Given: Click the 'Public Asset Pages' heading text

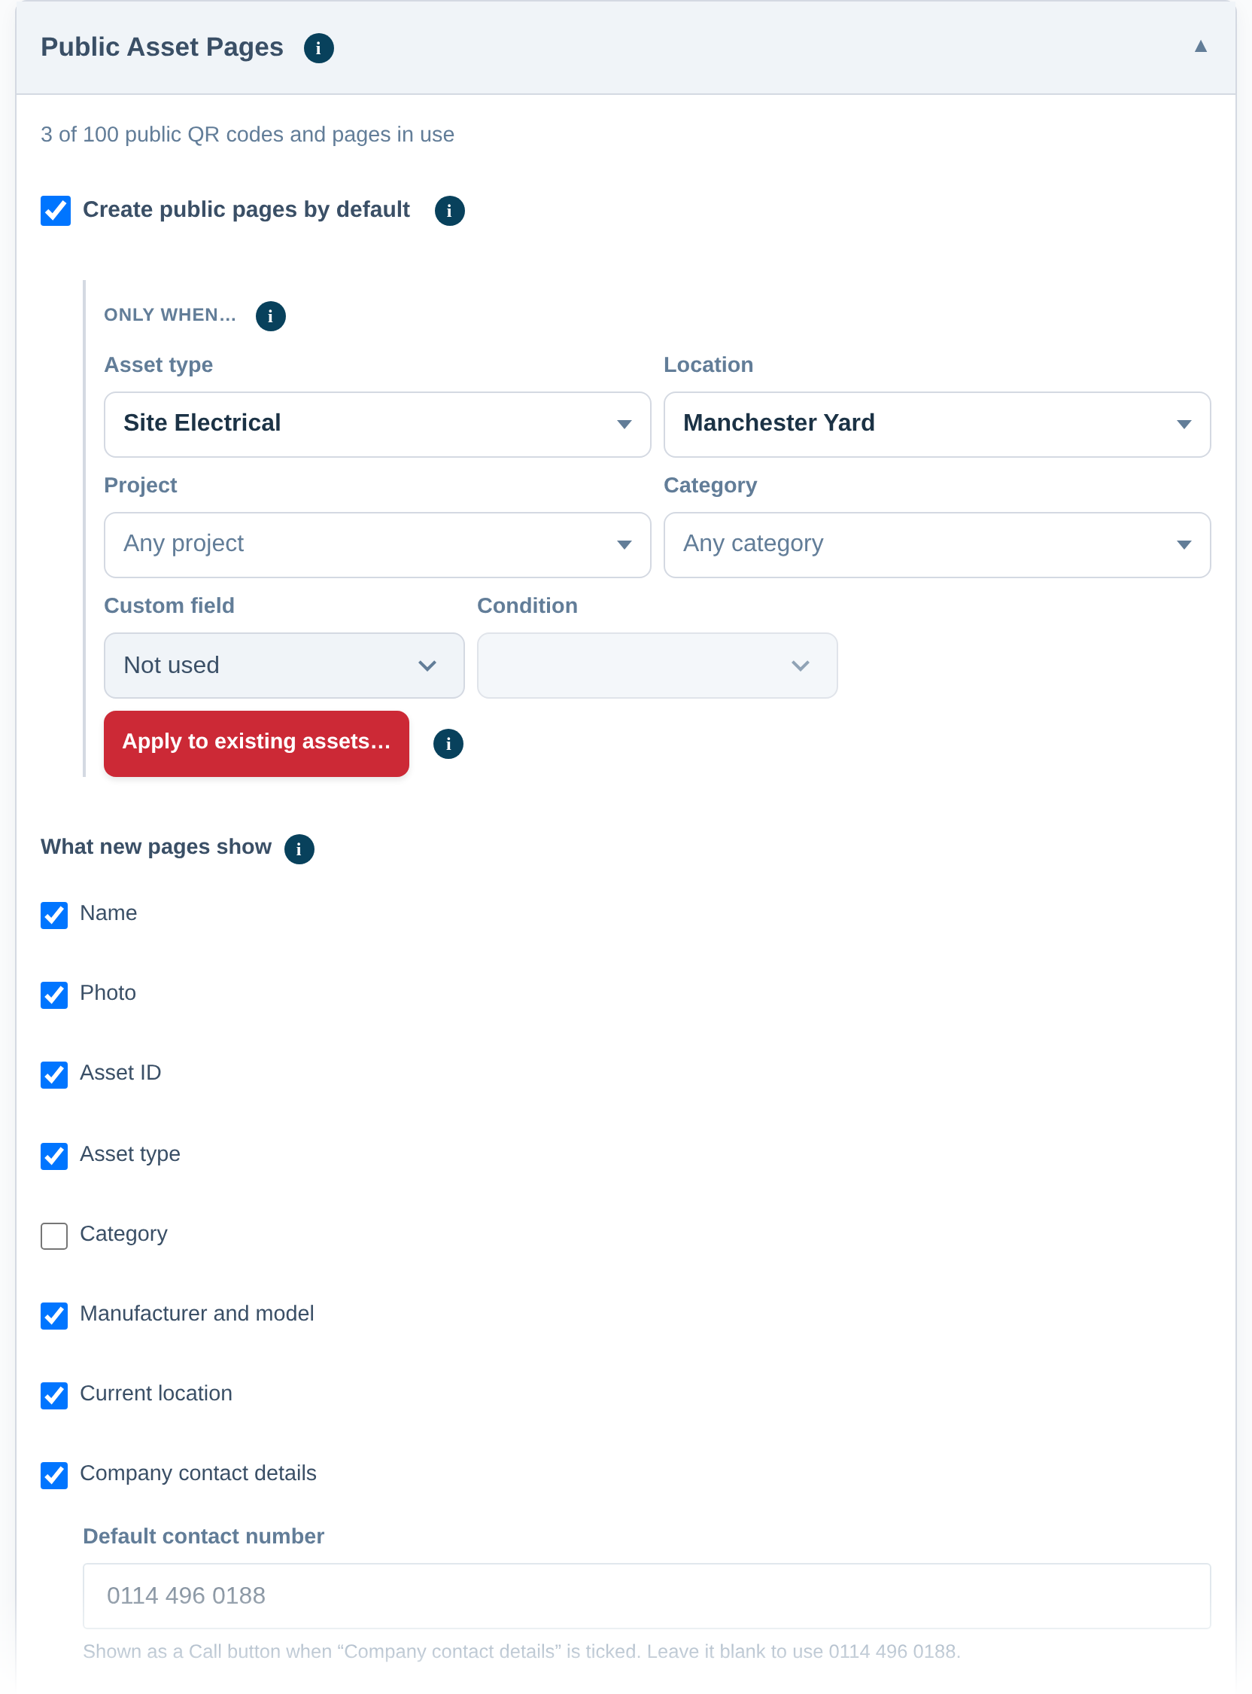Looking at the screenshot, I should 163,47.
